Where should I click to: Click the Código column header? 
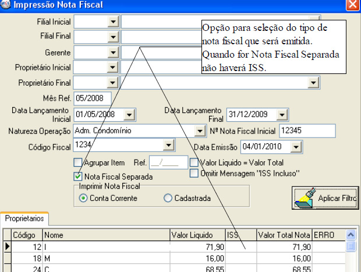coord(27,235)
